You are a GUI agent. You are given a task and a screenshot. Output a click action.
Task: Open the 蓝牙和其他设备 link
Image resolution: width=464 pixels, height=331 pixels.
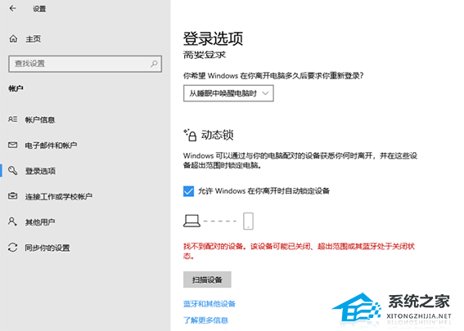coord(209,304)
